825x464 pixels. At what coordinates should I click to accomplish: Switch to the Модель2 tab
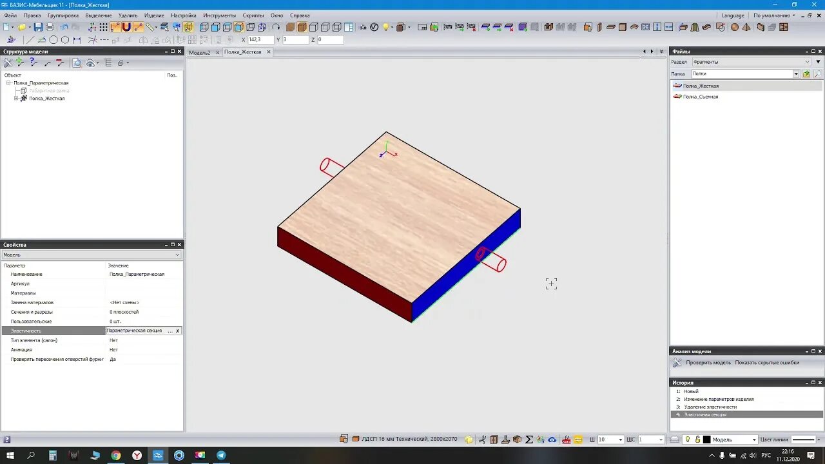[200, 52]
